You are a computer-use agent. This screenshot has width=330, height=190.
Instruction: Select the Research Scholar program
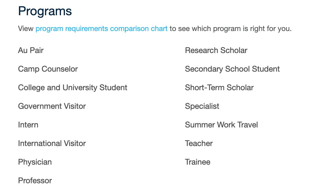pos(216,50)
